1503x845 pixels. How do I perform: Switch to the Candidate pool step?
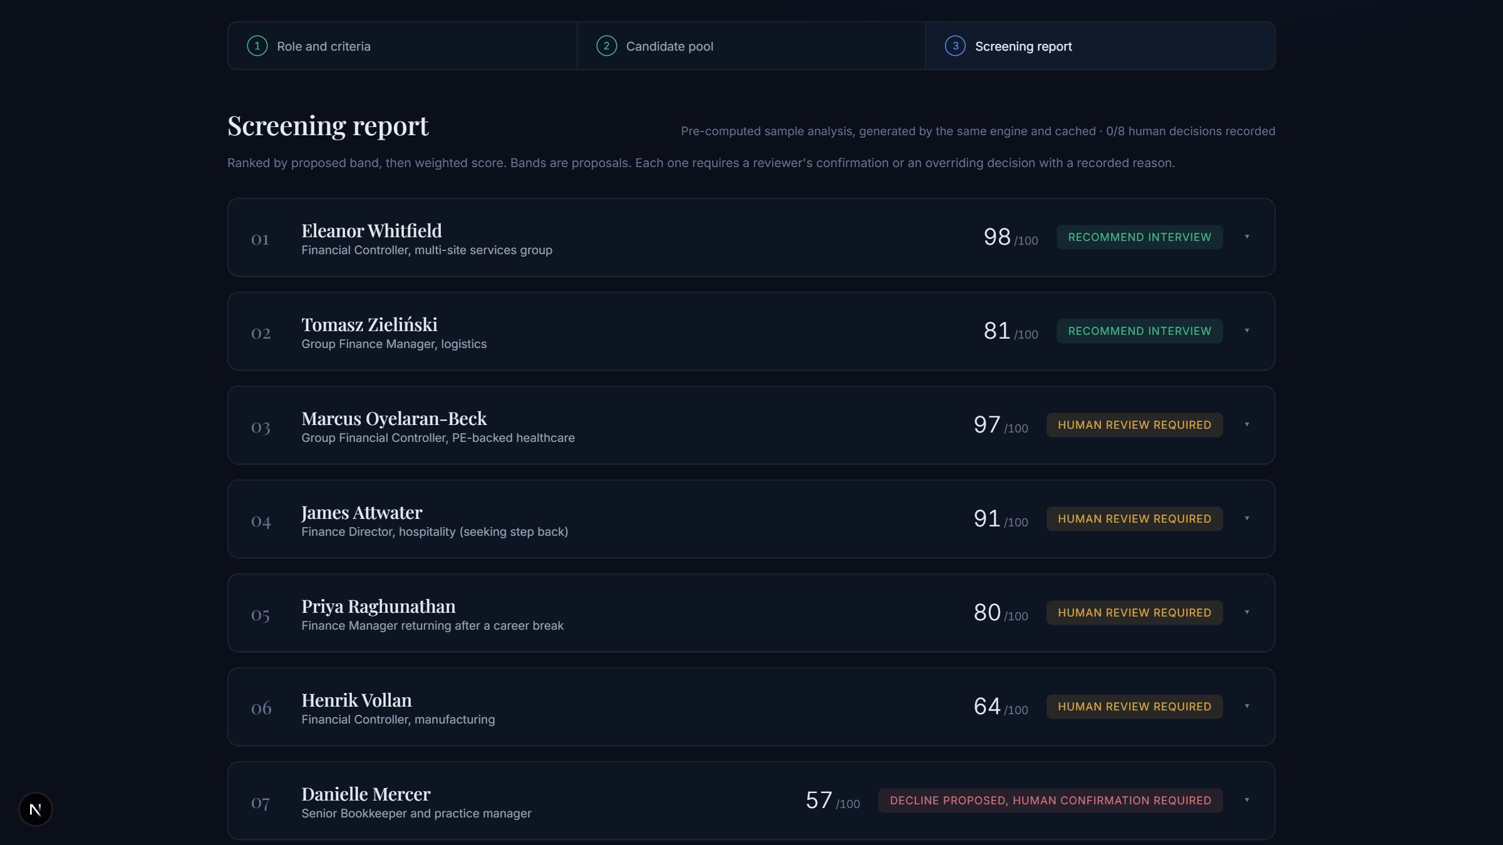tap(751, 46)
